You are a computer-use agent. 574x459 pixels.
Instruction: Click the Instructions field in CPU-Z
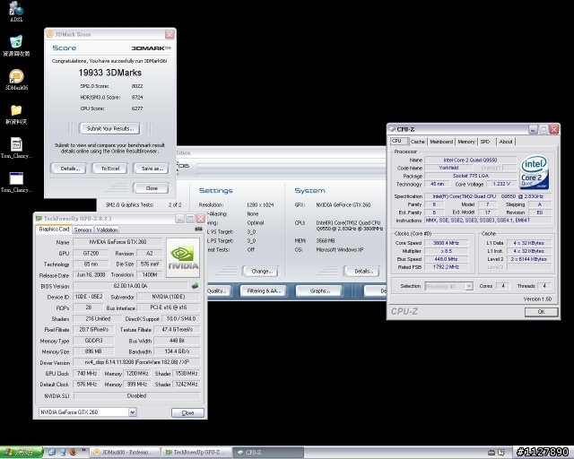[488, 221]
